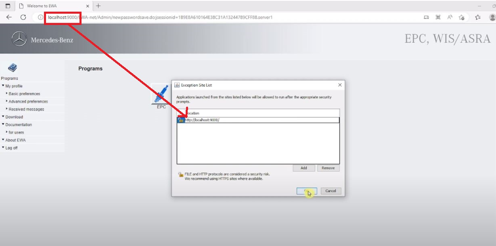
Task: Open the browser tab actions menu icon
Action: (x=8, y=6)
